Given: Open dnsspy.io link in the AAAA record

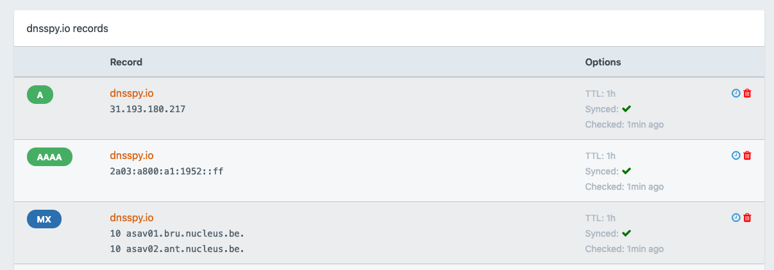Looking at the screenshot, I should 131,155.
